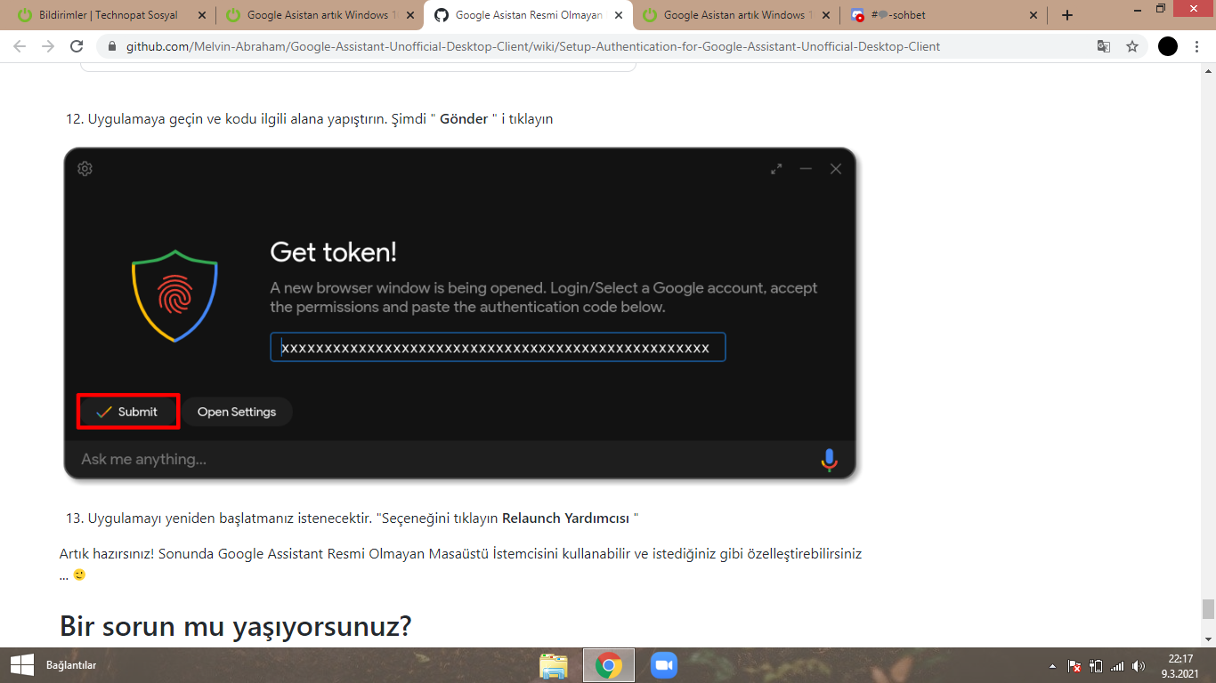Reload the GitHub wiki page
This screenshot has width=1216, height=683.
coord(77,46)
